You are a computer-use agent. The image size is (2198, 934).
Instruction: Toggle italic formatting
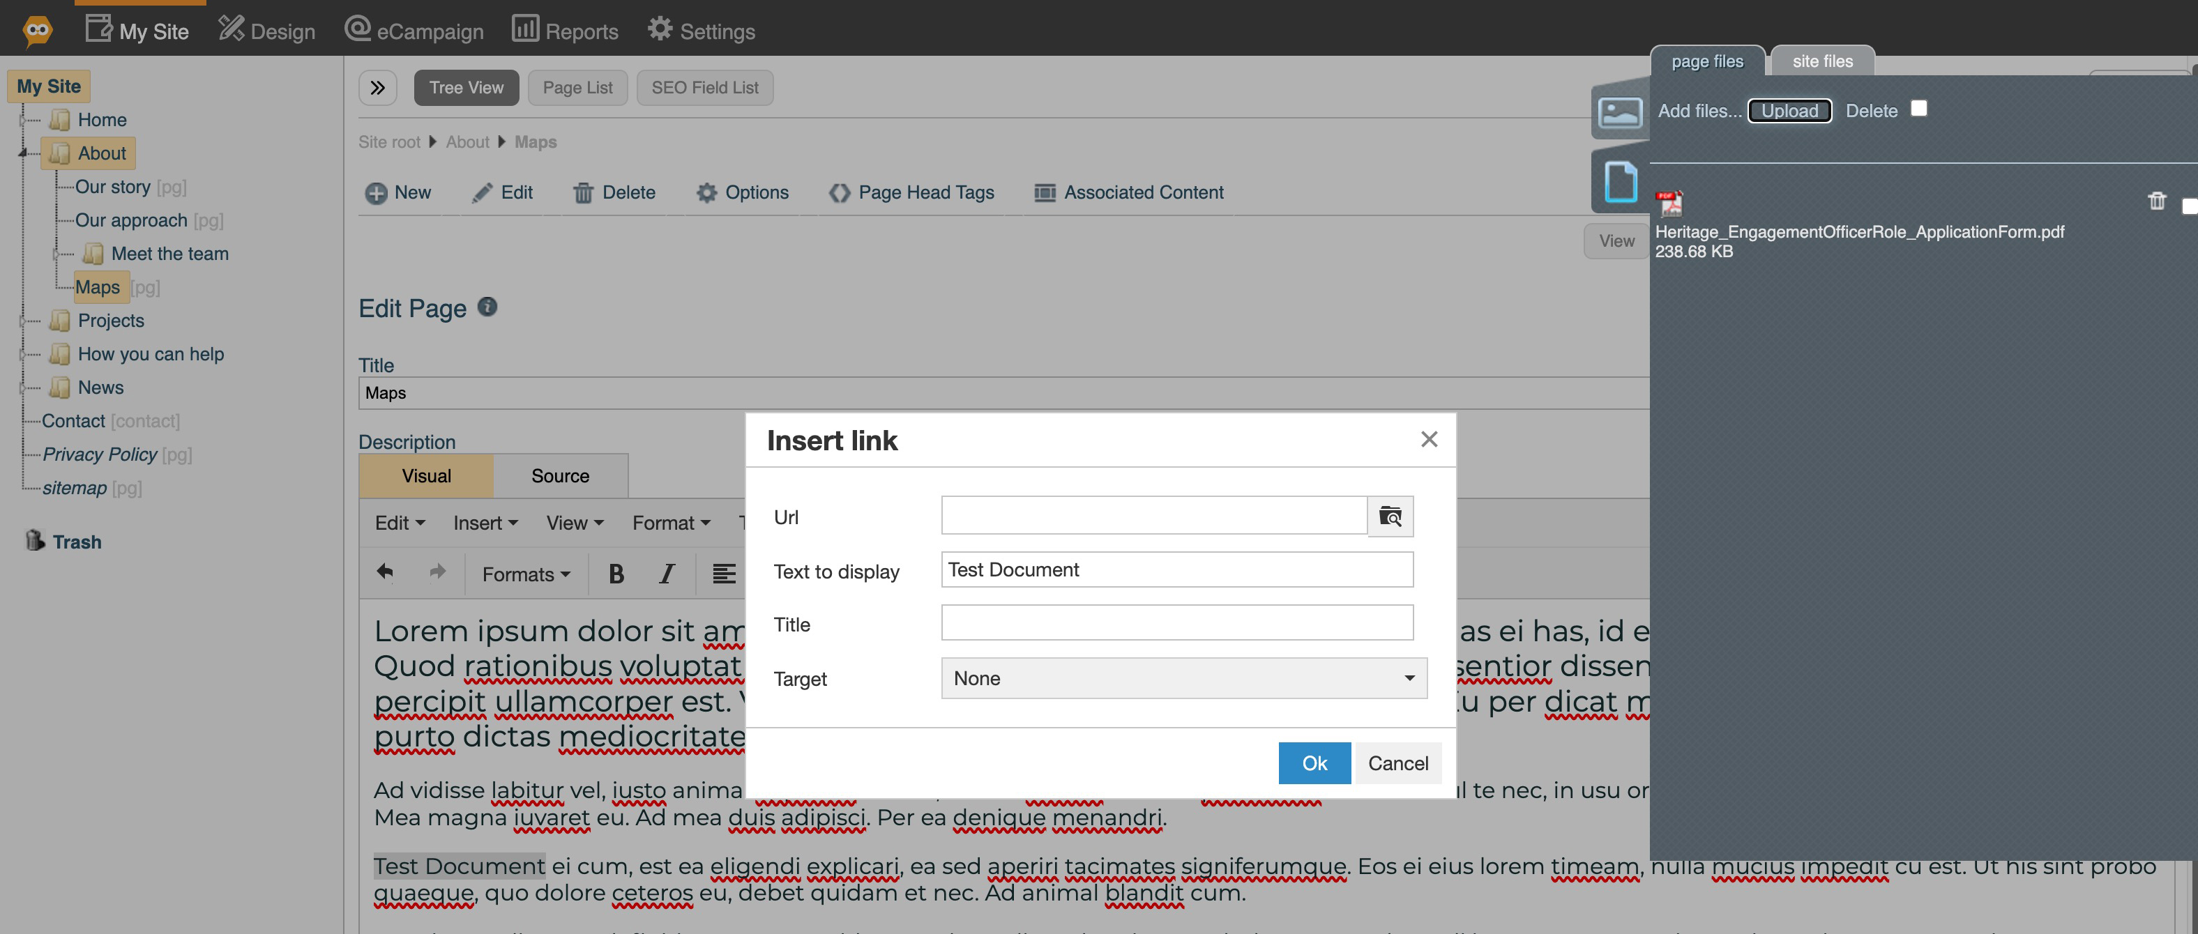tap(667, 574)
